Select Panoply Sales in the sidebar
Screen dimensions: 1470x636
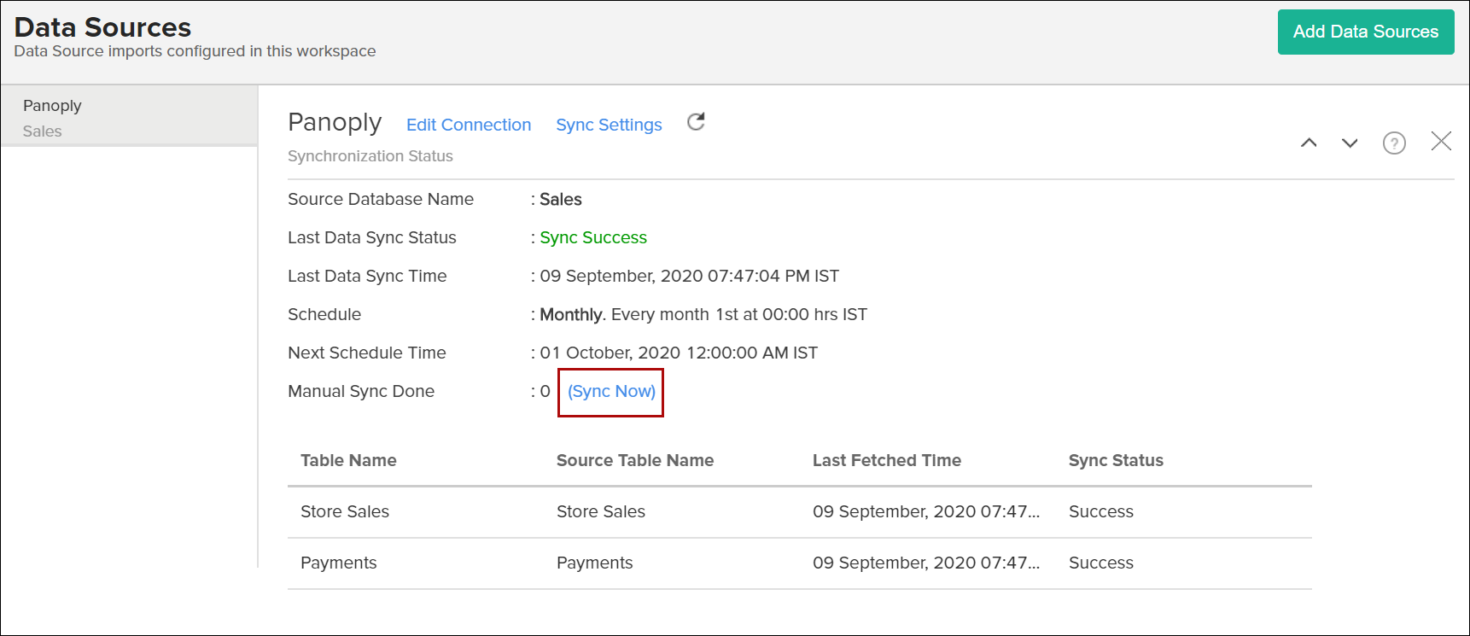coord(128,117)
